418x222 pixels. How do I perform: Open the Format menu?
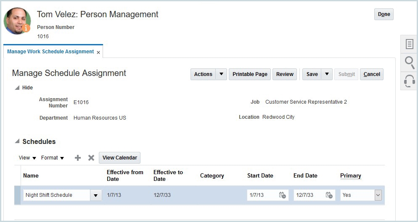52,158
